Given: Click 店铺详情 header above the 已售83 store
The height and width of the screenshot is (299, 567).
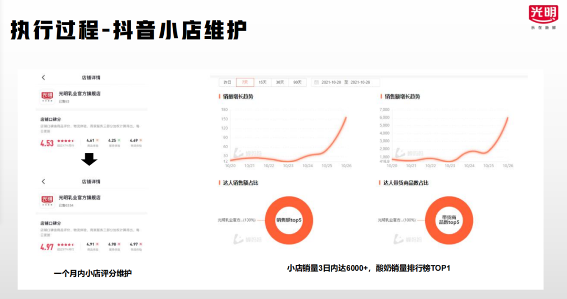Looking at the screenshot, I should pos(91,77).
